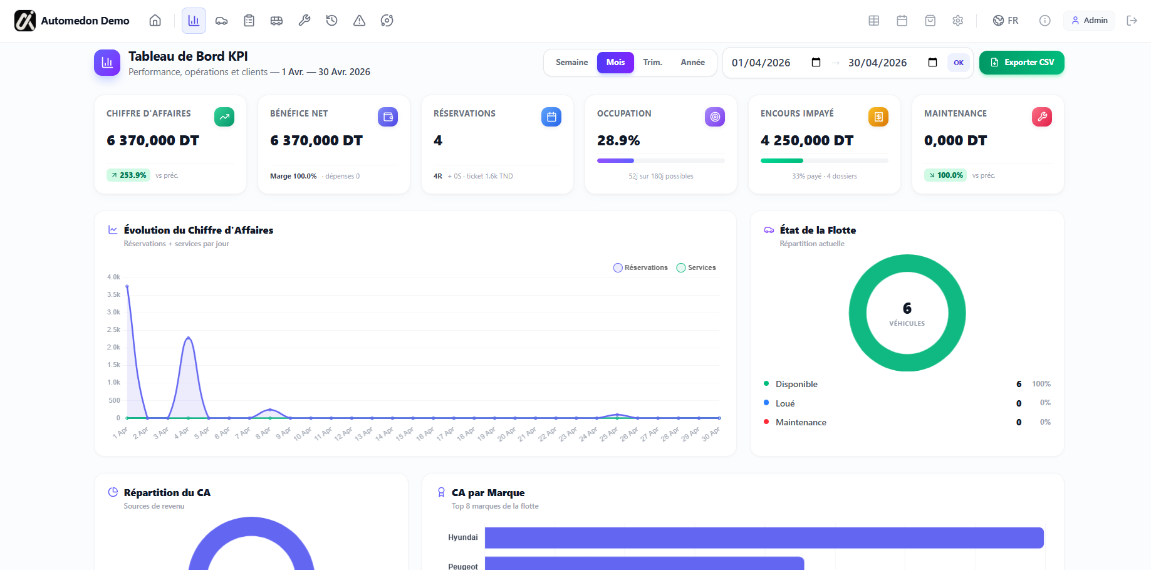The height and width of the screenshot is (570, 1151).
Task: Open the shopping bag icon
Action: (930, 21)
